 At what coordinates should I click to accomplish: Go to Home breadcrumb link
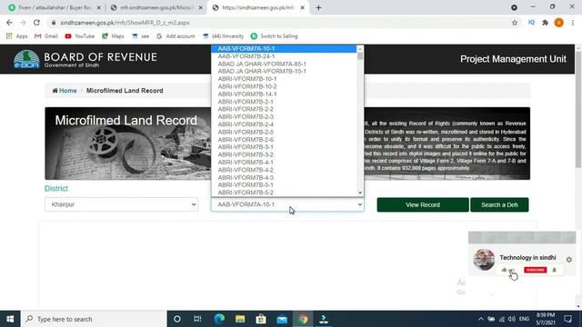(65, 91)
